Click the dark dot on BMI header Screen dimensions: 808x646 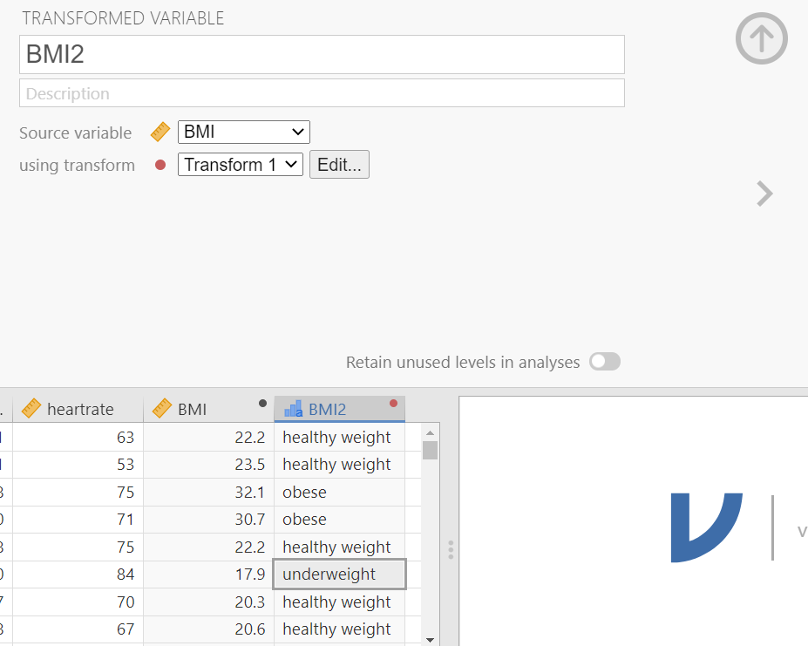pyautogui.click(x=262, y=403)
